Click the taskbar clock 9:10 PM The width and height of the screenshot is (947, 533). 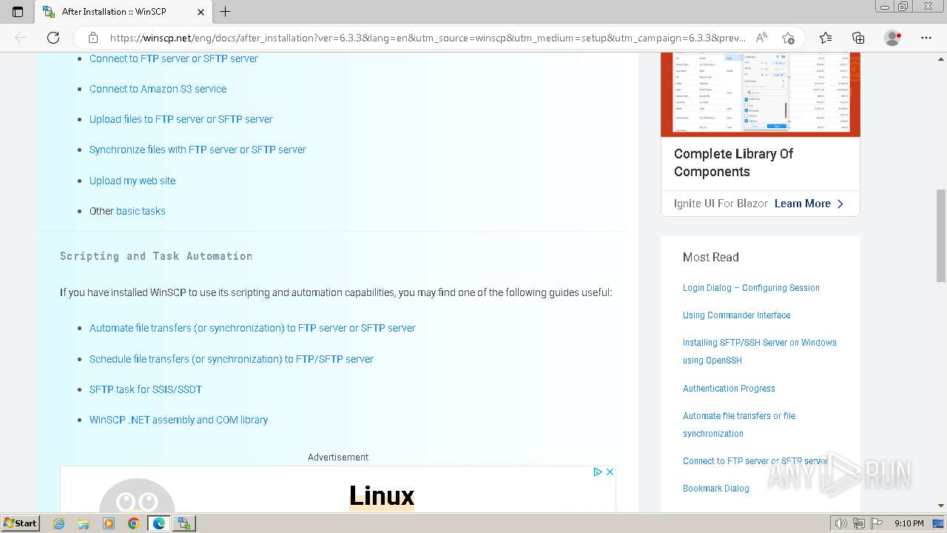909,523
